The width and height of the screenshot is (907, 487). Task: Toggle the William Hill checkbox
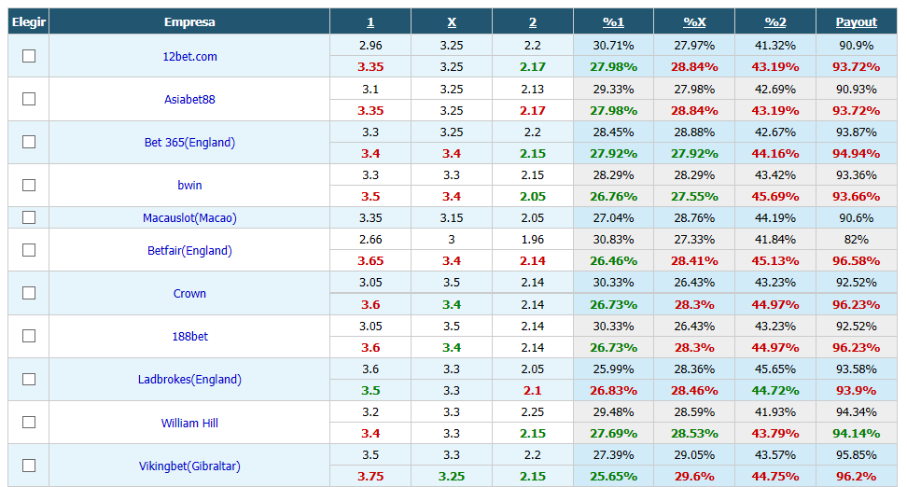coord(29,423)
